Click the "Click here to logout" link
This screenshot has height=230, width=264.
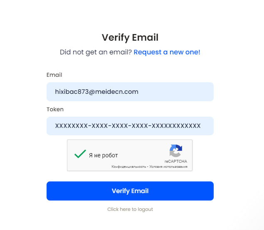(130, 209)
